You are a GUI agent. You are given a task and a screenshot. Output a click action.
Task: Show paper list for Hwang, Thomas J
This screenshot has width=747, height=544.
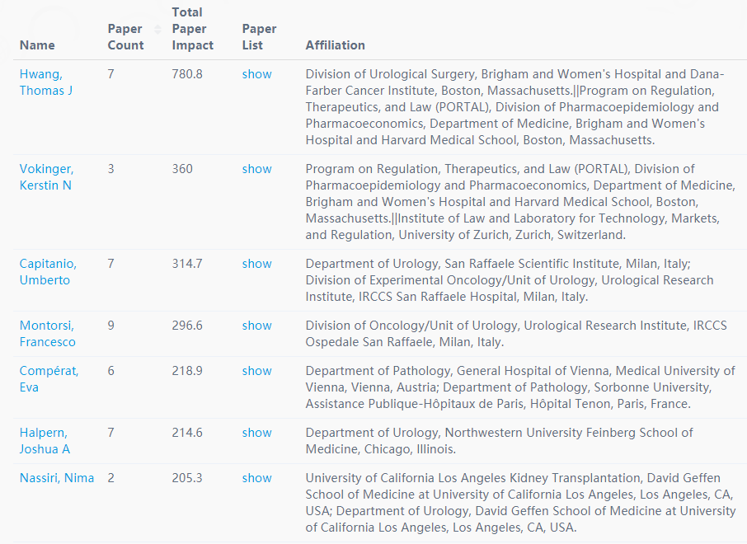[x=256, y=74]
